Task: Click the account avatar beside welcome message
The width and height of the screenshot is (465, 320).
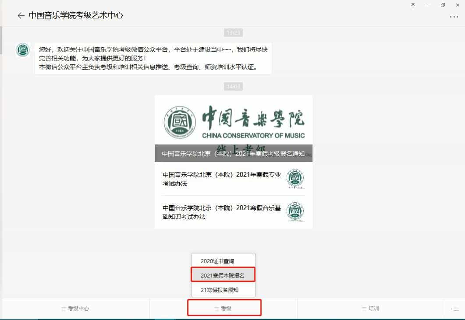Action: click(x=23, y=50)
